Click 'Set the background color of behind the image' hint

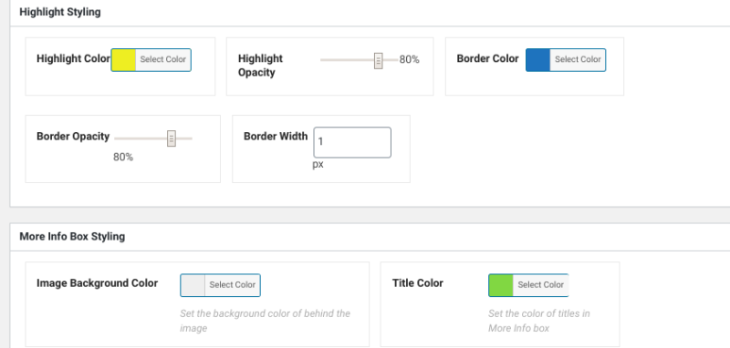[265, 321]
